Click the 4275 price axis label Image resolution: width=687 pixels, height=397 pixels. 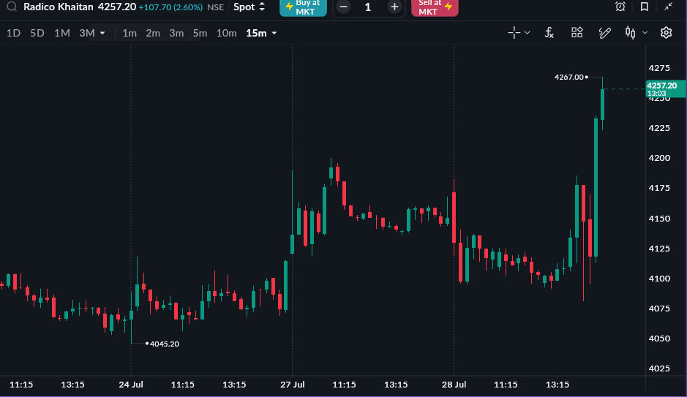(x=659, y=68)
